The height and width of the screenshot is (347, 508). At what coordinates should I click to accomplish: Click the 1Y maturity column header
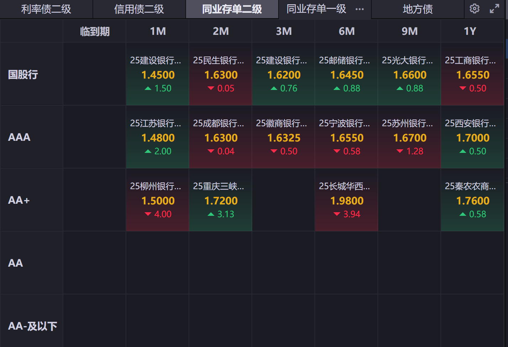tap(470, 31)
